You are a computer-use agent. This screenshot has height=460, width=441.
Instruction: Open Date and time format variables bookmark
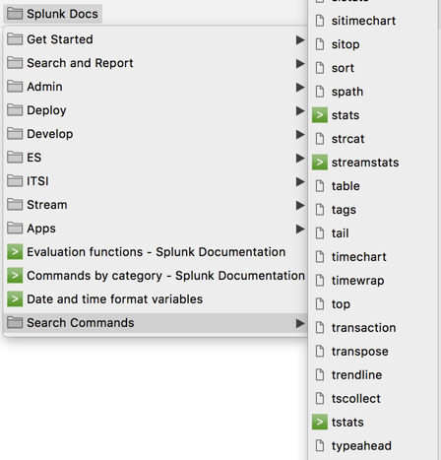click(x=156, y=299)
